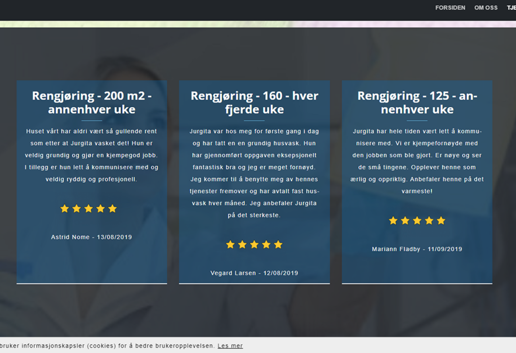Click middle star in Mariann Fladby's review

pos(417,221)
